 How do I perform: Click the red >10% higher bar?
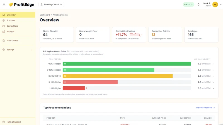click(x=74, y=88)
